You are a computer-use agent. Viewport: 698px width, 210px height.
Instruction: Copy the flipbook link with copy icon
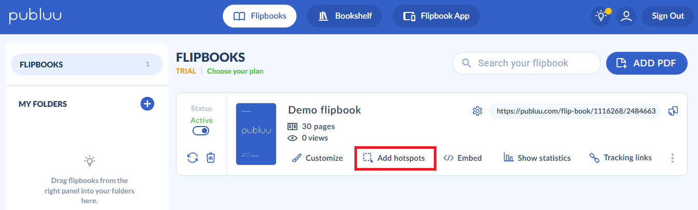pos(673,111)
